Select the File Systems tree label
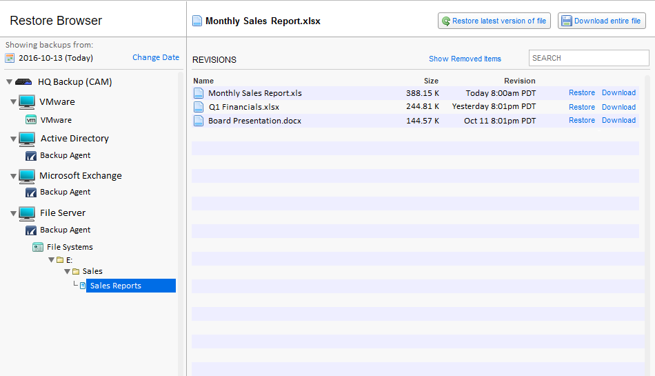655x376 pixels. [x=70, y=247]
